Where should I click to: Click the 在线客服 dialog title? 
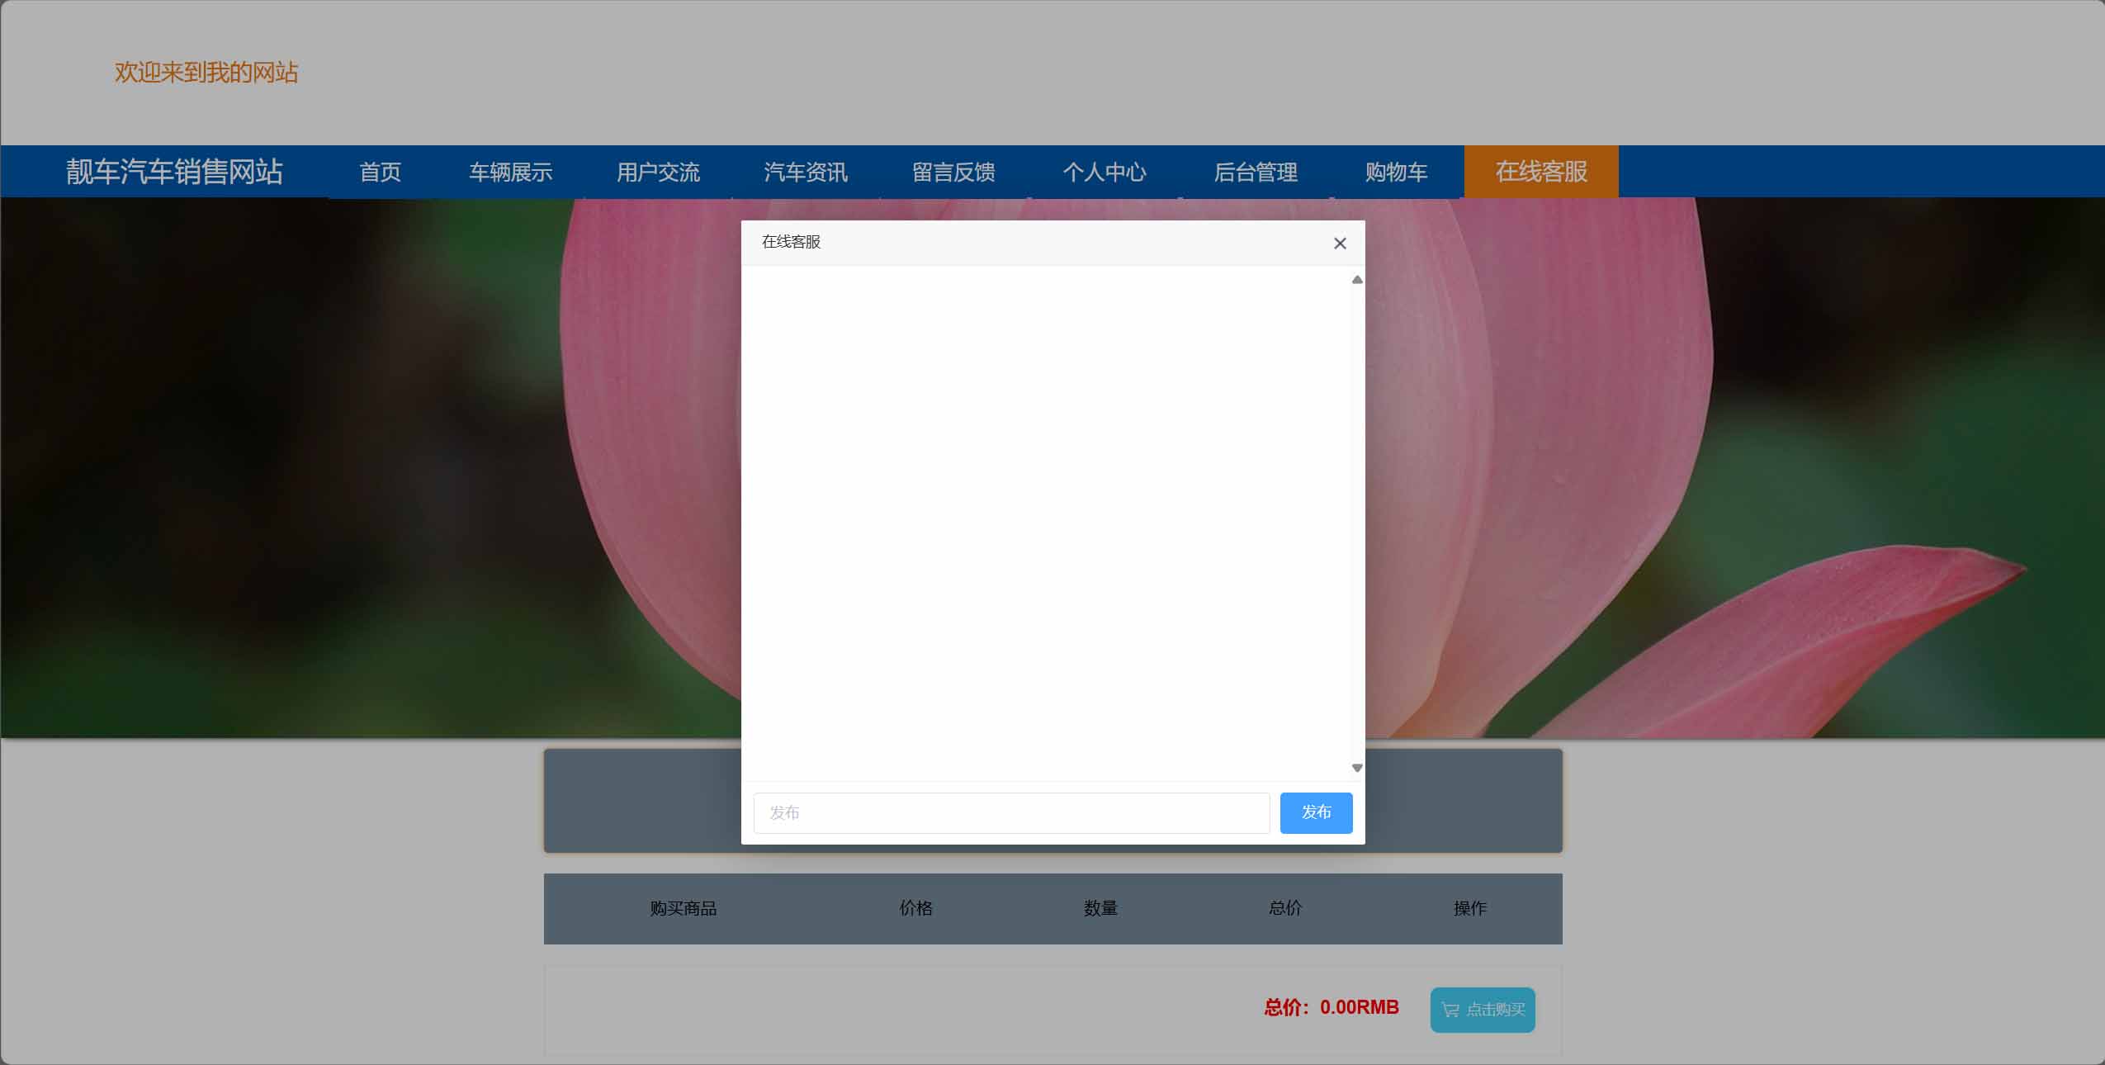(791, 242)
